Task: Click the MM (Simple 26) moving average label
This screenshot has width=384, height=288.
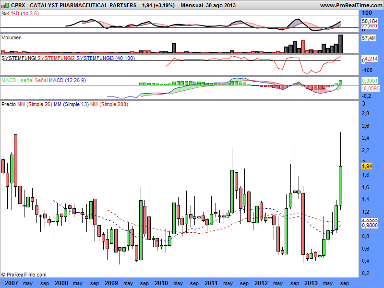Action: (x=35, y=104)
